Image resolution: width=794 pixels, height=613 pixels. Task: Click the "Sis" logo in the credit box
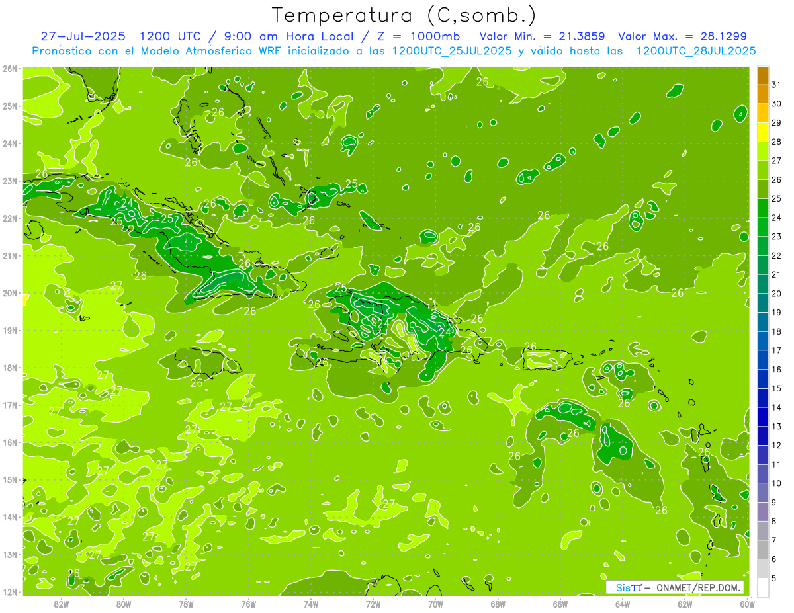623,588
